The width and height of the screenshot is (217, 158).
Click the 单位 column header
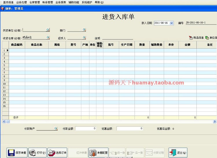(93, 45)
